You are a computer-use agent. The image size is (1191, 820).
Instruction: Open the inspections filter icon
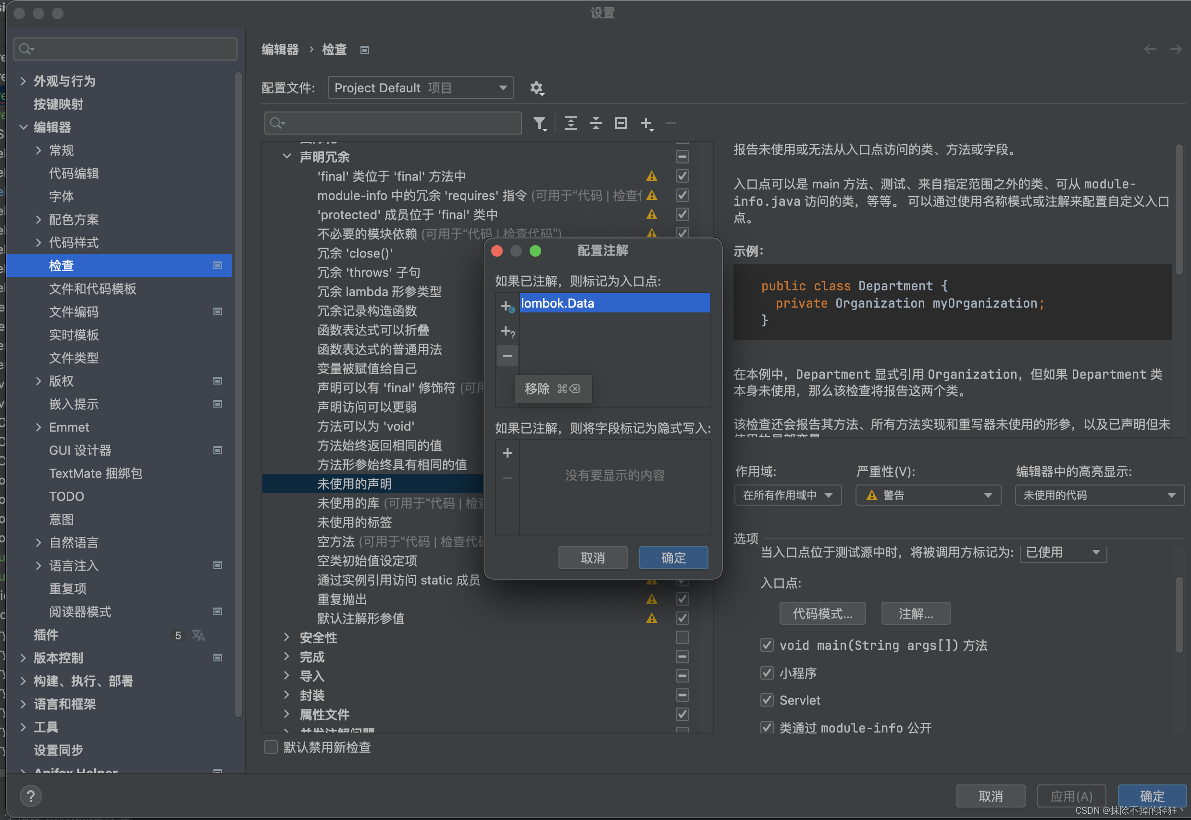[x=540, y=124]
